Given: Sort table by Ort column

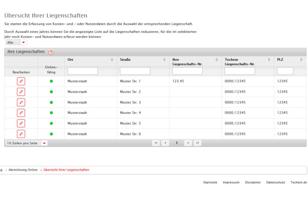Looking at the screenshot, I should pos(112,60).
